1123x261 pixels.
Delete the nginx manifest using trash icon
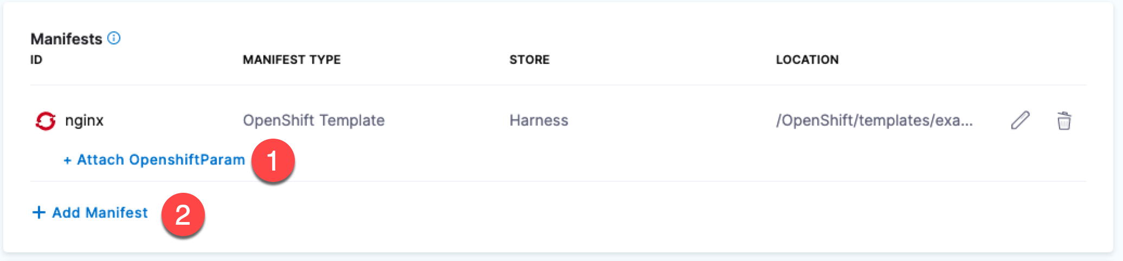click(x=1064, y=120)
